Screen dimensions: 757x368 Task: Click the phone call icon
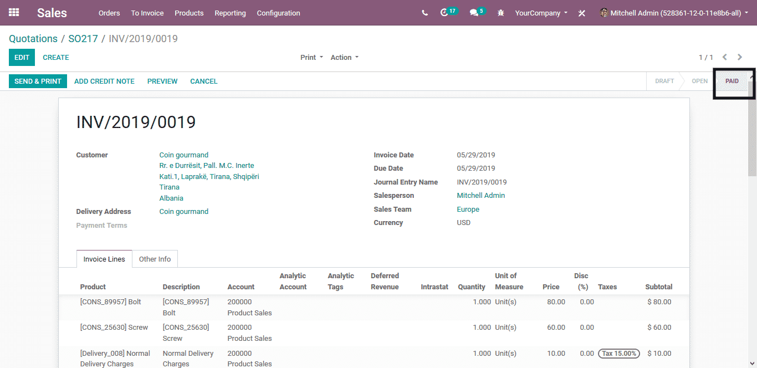coord(424,13)
